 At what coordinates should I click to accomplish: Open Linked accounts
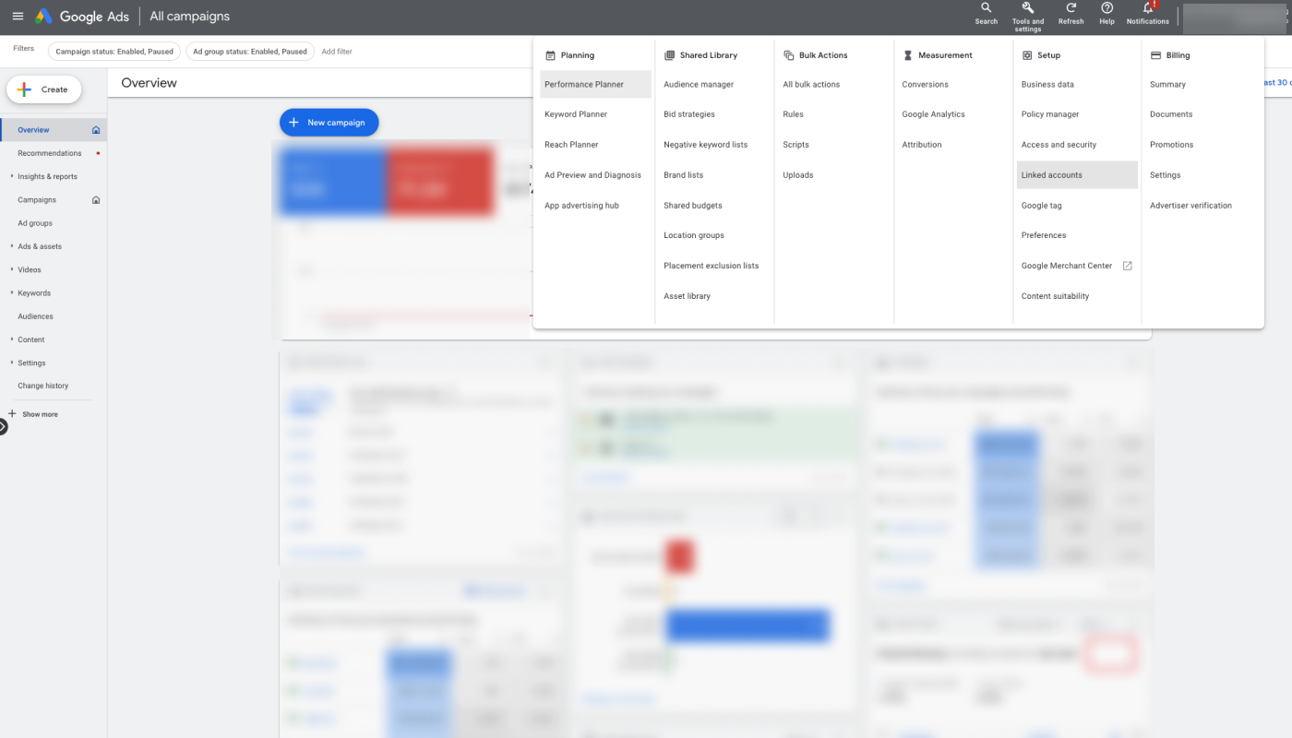(x=1077, y=175)
